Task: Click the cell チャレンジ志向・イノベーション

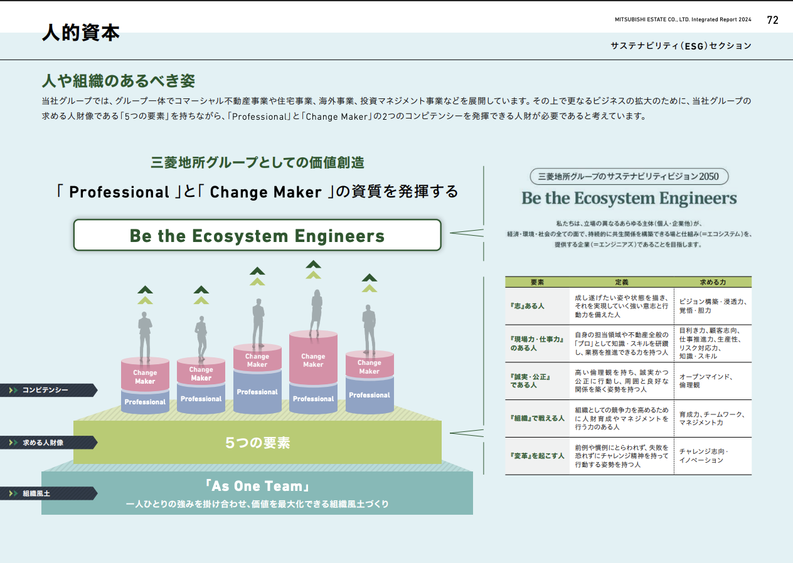Action: coord(704,456)
